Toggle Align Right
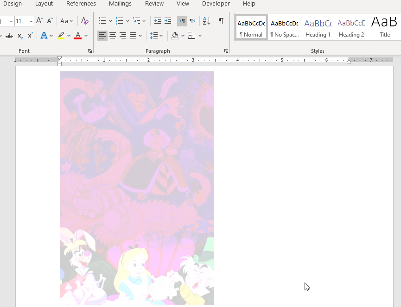 point(123,36)
